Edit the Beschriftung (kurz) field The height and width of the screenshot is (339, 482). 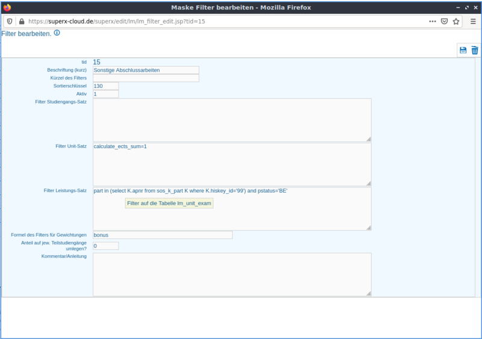(x=146, y=70)
